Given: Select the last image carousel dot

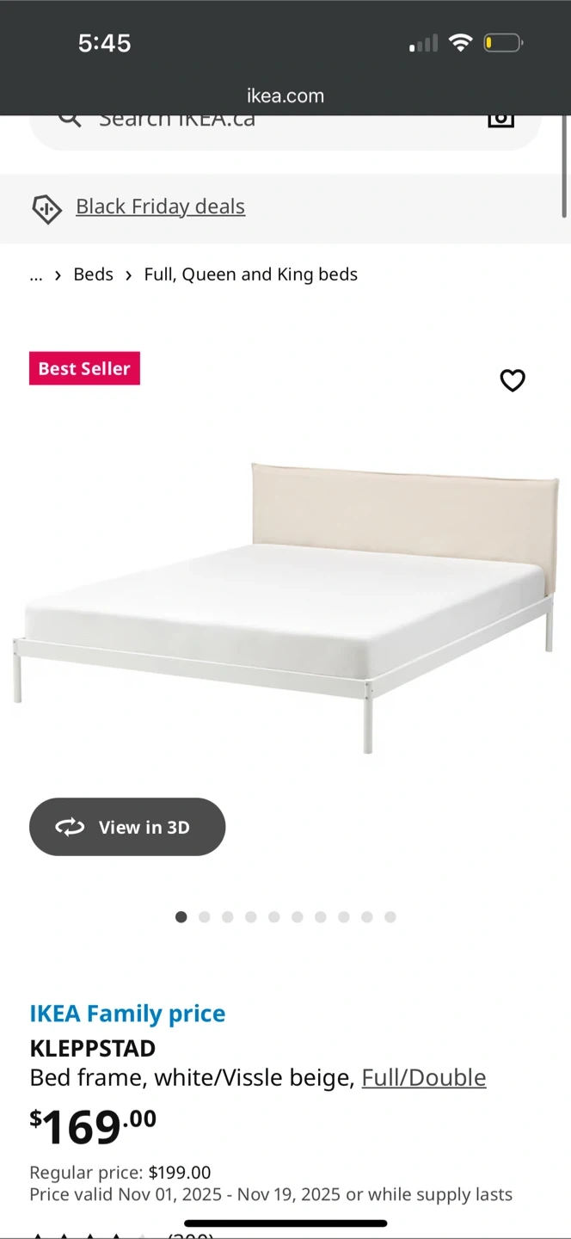Looking at the screenshot, I should click(x=390, y=917).
